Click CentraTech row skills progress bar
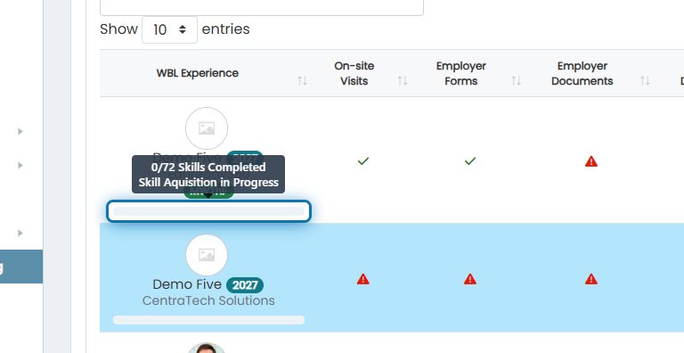Screen dimensions: 684x353 208,320
